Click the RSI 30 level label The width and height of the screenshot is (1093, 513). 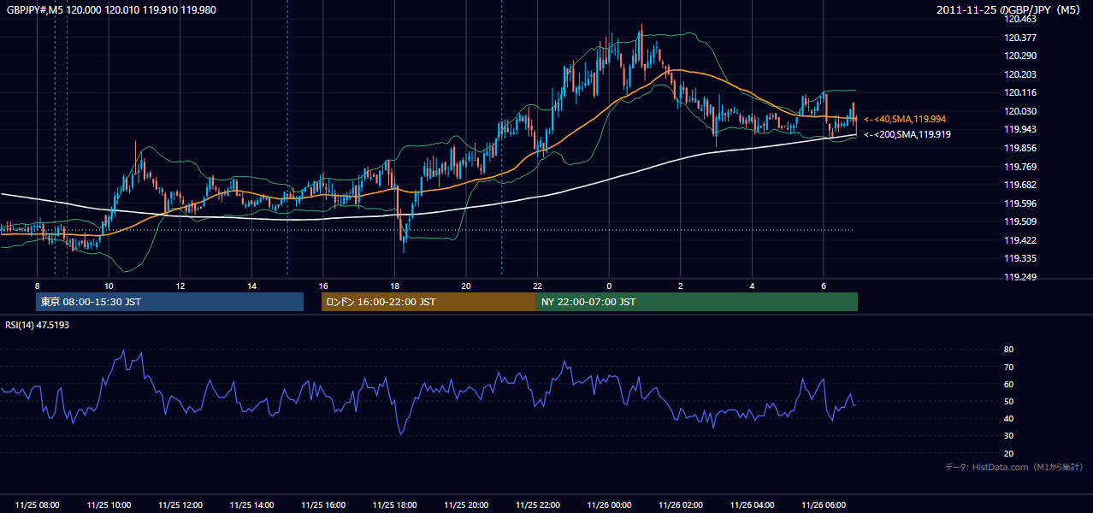(x=1008, y=436)
